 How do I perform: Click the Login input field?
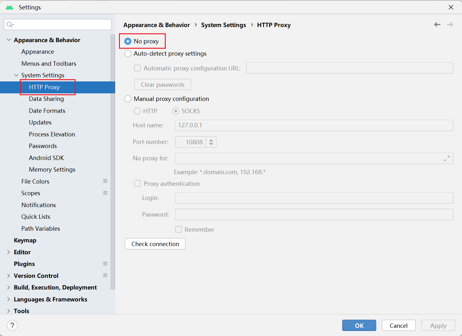click(314, 198)
